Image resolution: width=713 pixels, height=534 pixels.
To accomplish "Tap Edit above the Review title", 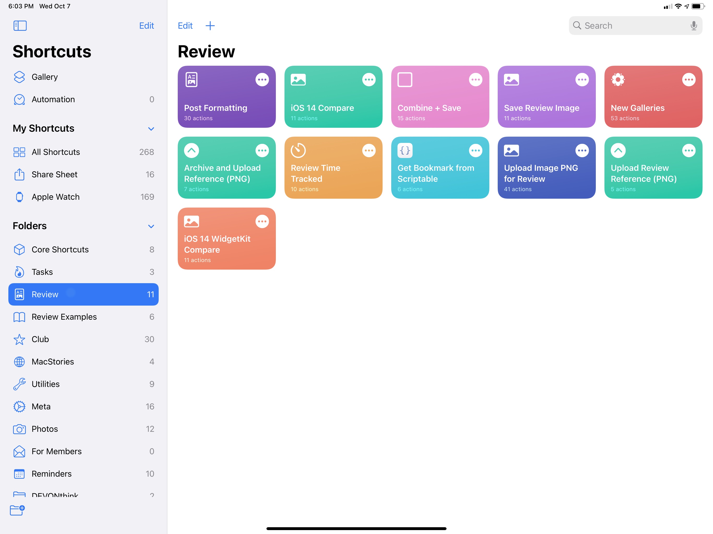I will (185, 26).
